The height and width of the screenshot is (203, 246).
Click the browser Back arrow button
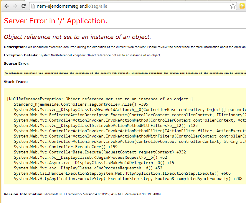pos(6,6)
